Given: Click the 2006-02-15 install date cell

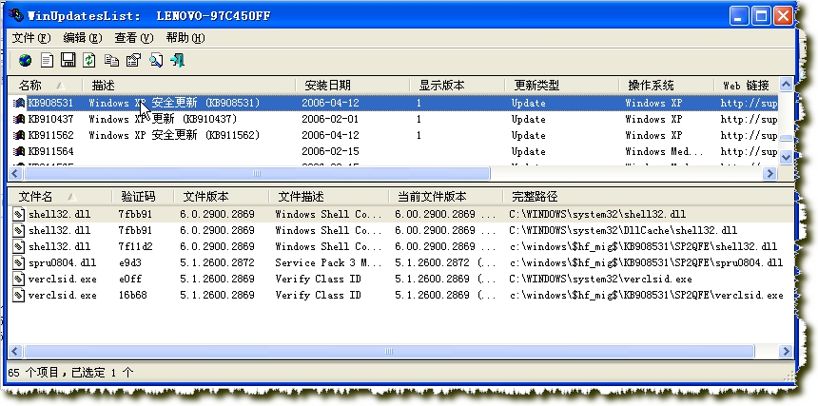Looking at the screenshot, I should coord(330,152).
